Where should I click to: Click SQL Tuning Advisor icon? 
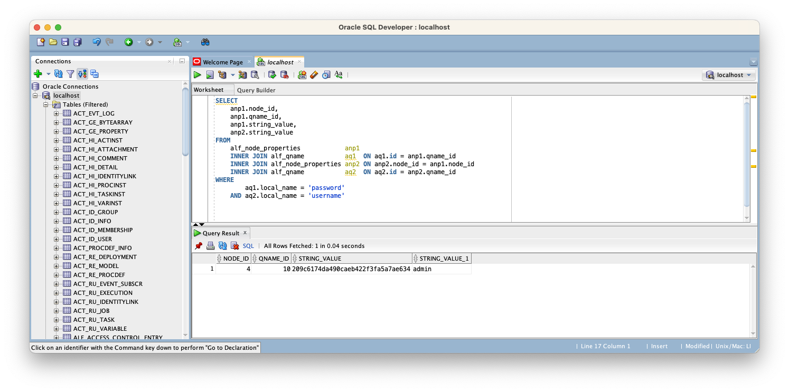click(x=255, y=75)
